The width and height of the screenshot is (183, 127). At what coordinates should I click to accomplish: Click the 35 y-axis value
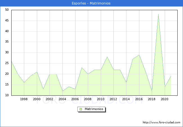[7, 42]
